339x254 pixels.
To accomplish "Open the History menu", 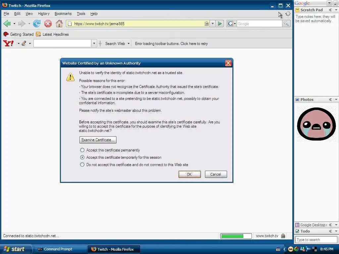I will 44,14.
